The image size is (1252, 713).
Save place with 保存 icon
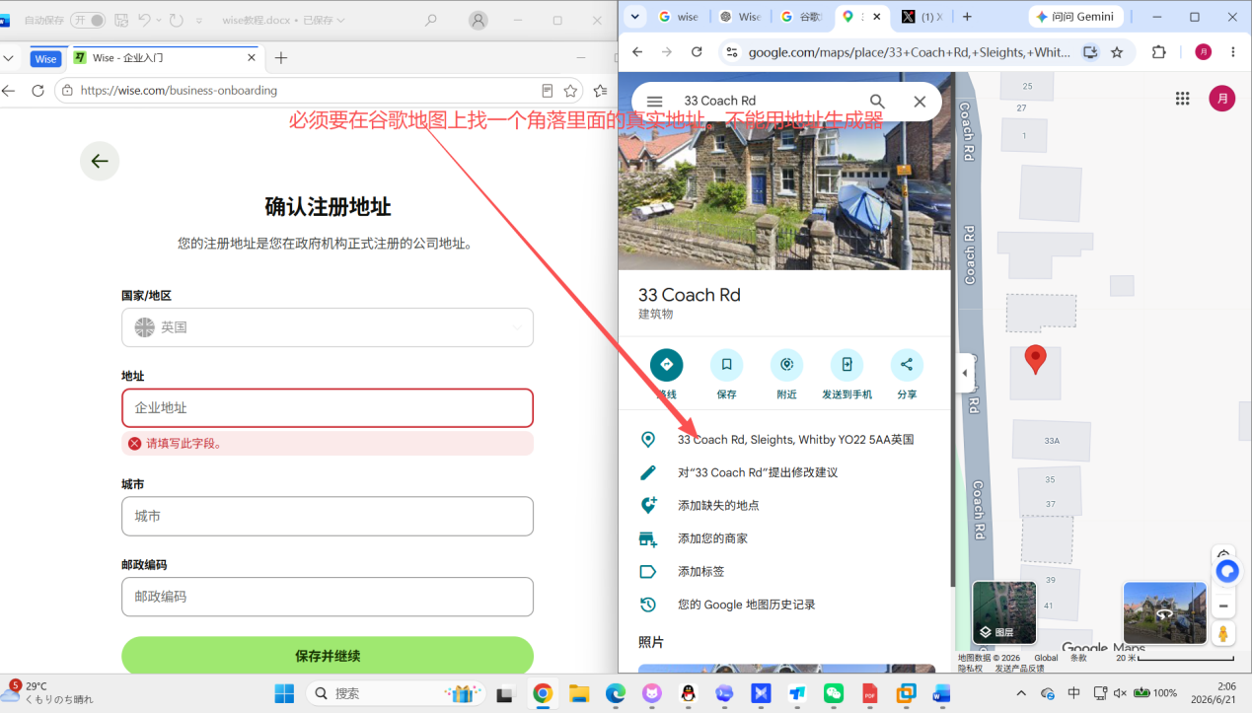pos(726,365)
